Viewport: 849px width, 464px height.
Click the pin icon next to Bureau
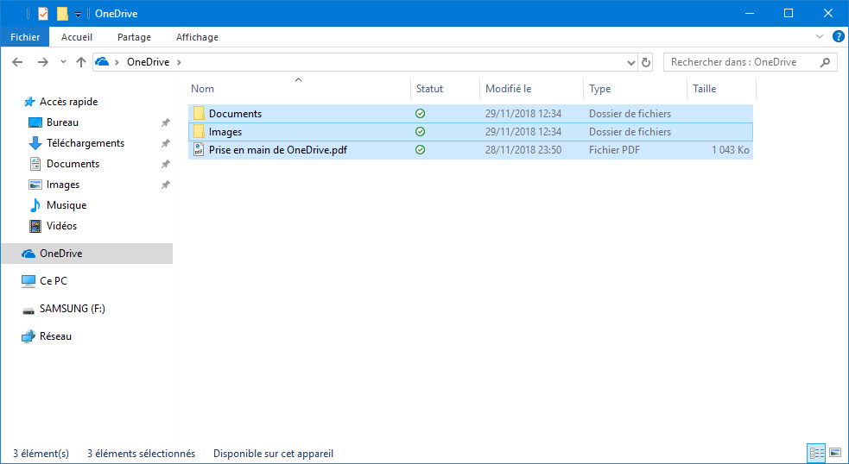pos(165,122)
